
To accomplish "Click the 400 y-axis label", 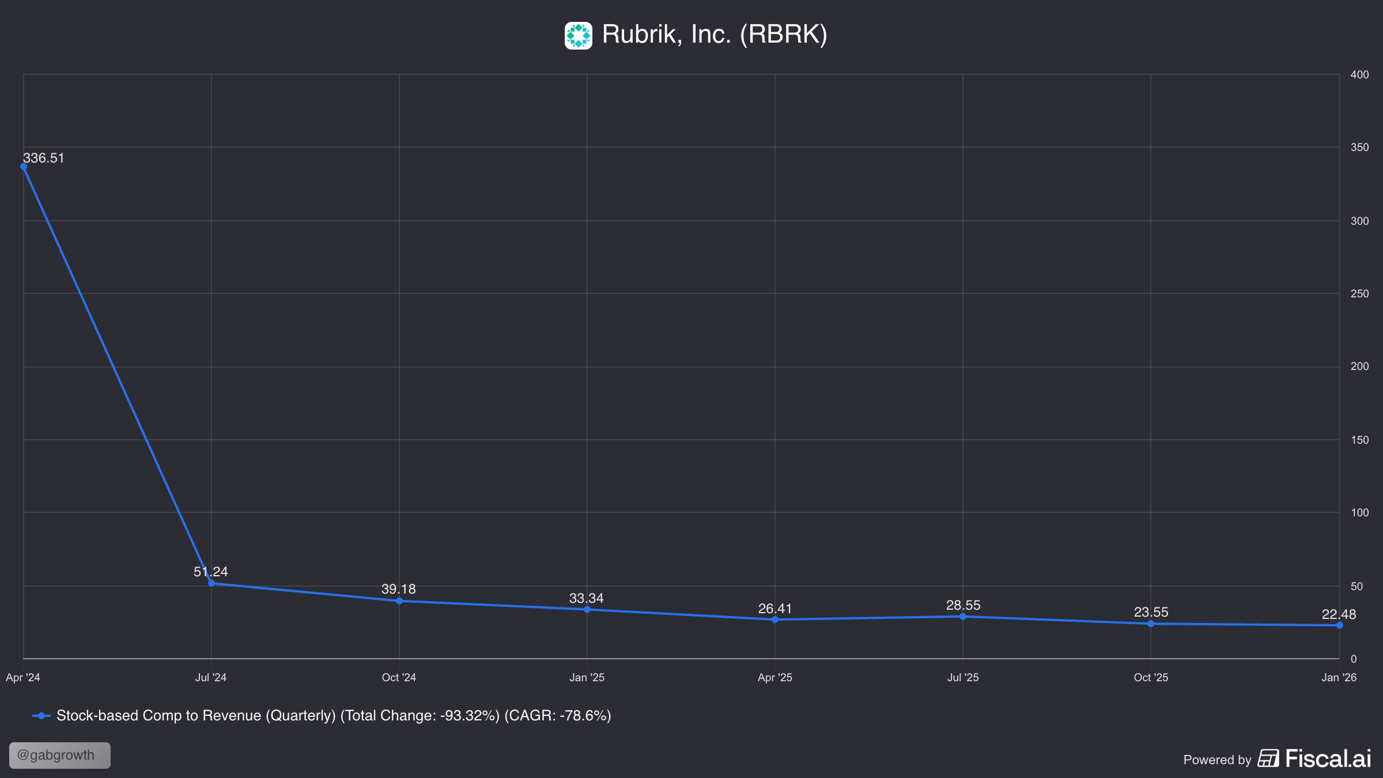I will click(x=1359, y=75).
